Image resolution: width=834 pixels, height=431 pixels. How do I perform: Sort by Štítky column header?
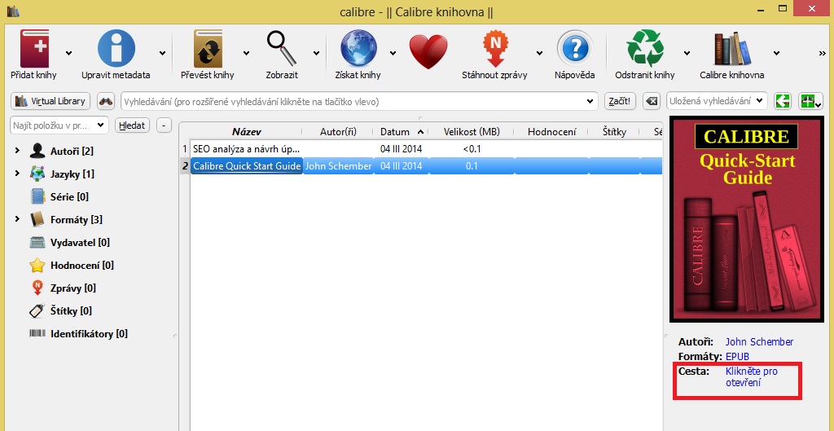click(x=614, y=132)
